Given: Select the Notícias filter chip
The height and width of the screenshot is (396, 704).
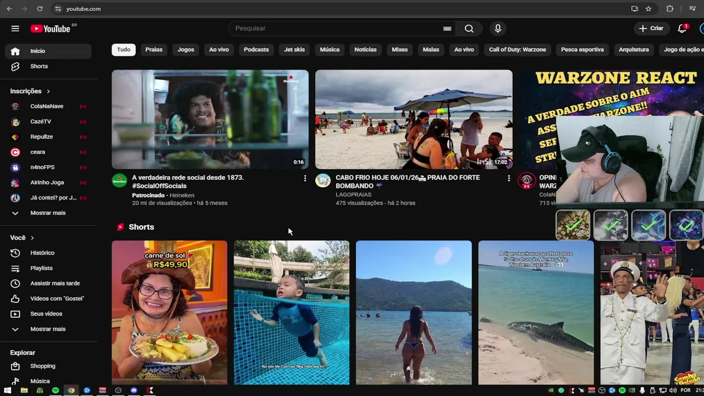Looking at the screenshot, I should tap(366, 50).
